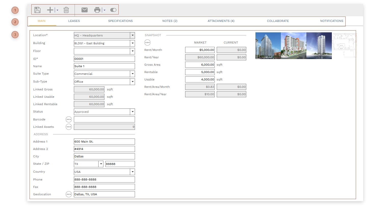Click the Snapshot ellipsis button

(147, 43)
